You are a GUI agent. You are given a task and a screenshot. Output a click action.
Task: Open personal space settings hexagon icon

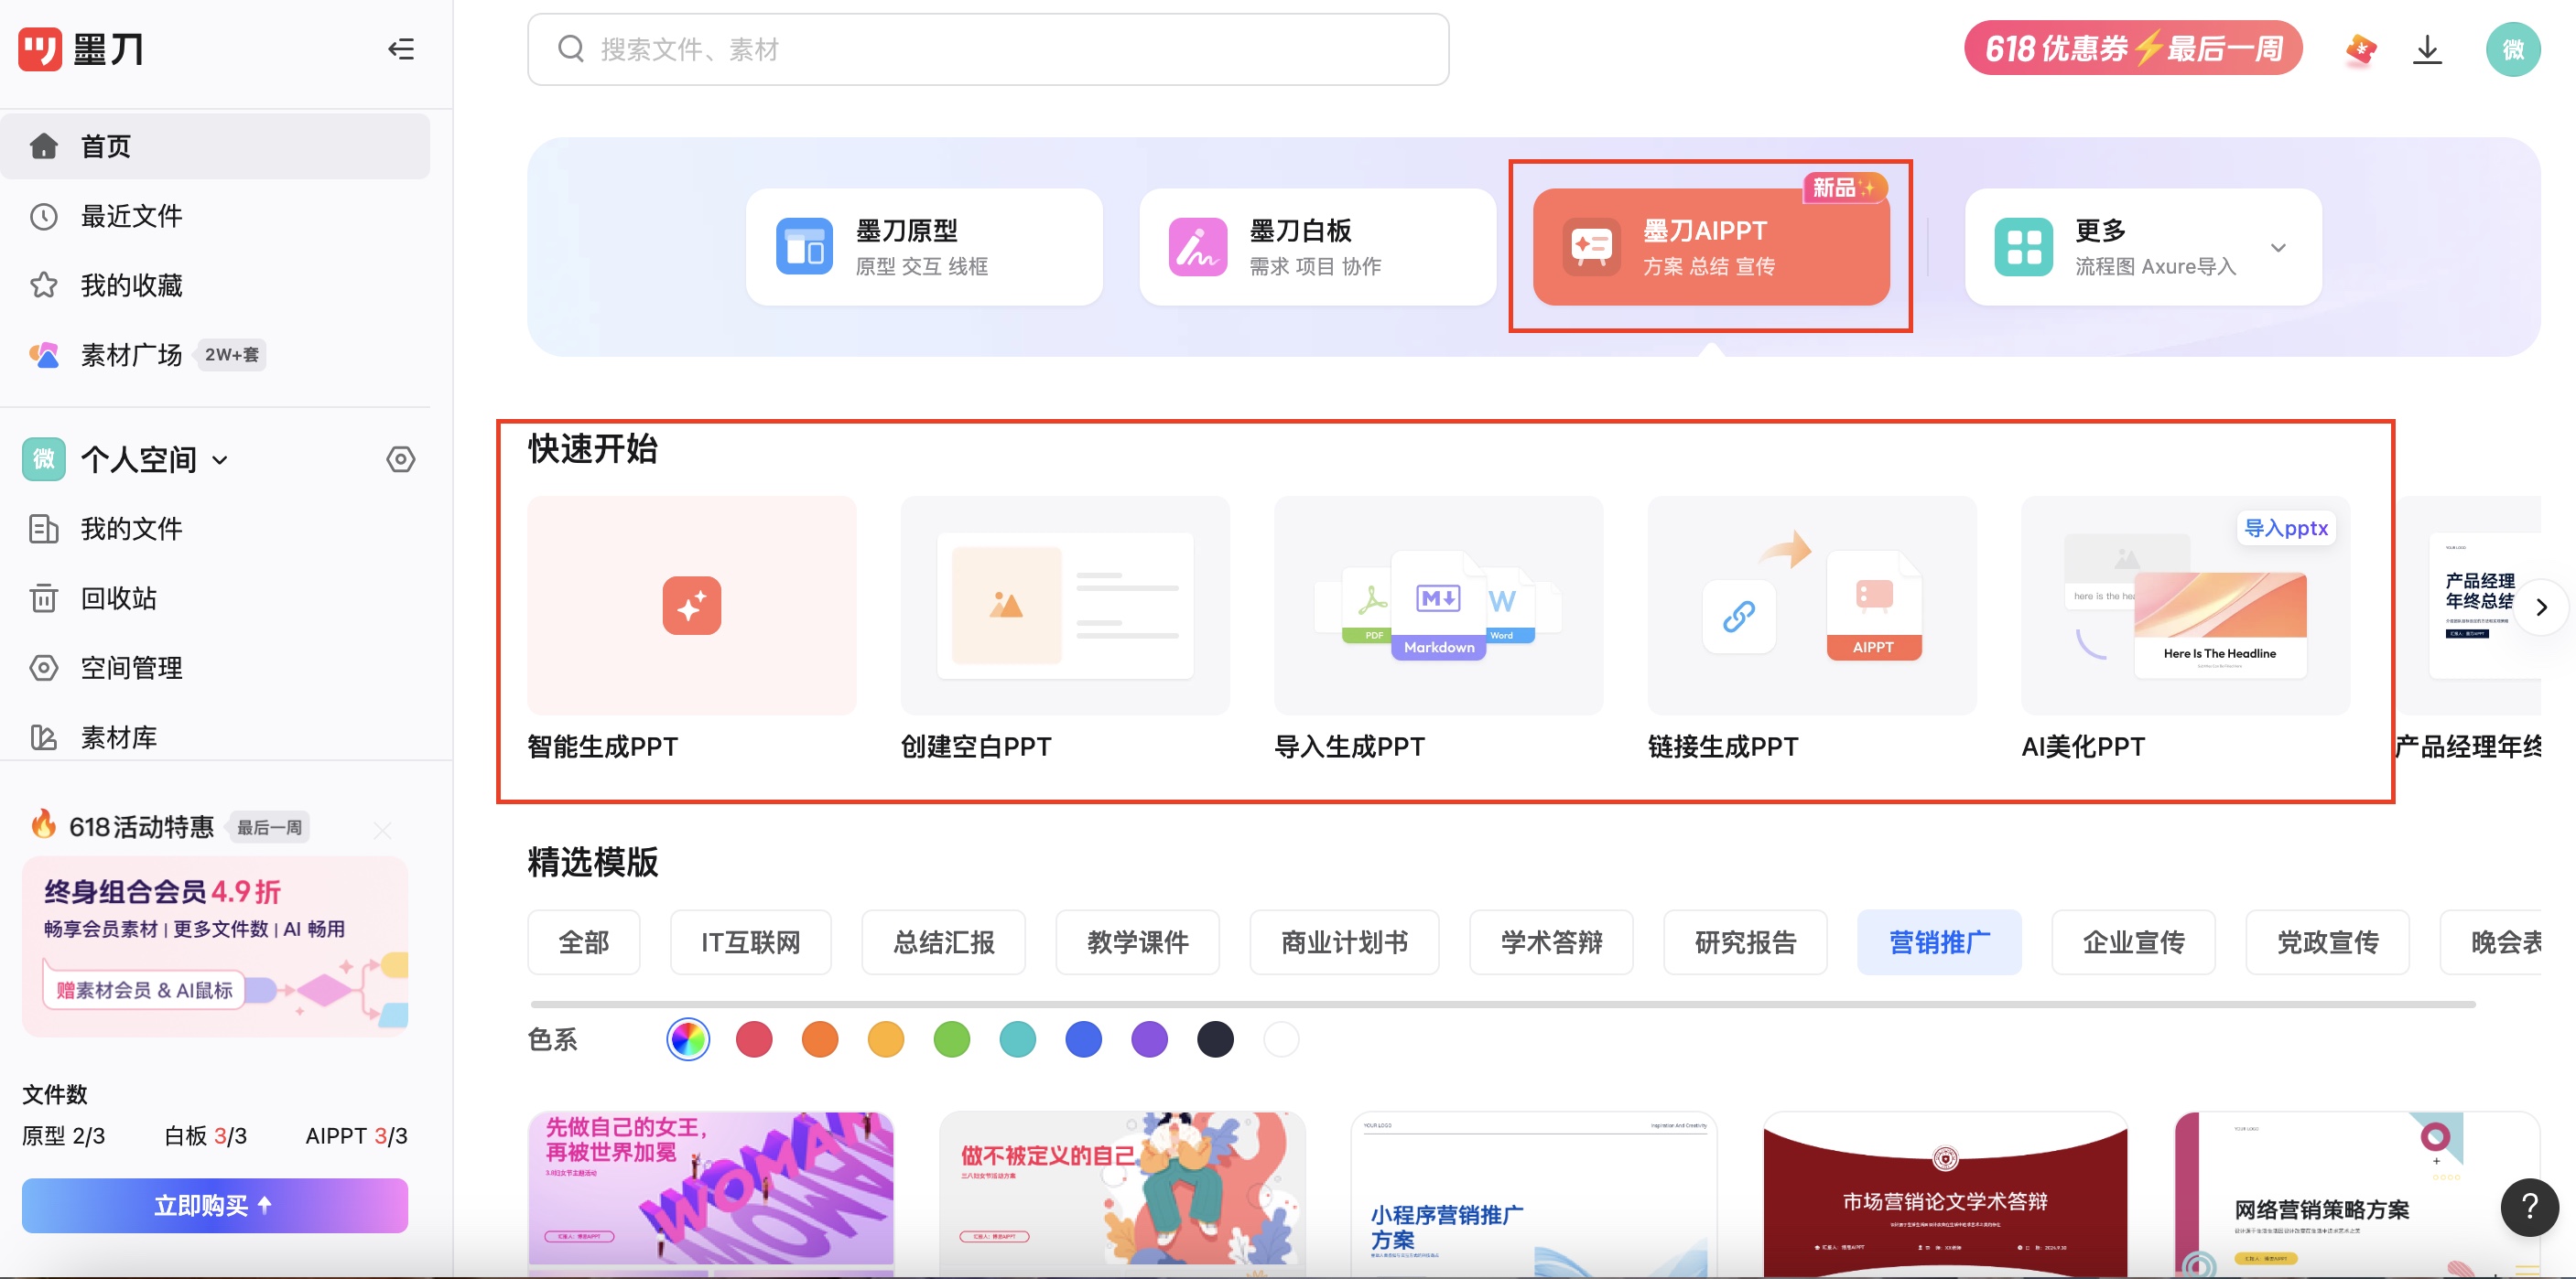pyautogui.click(x=401, y=459)
